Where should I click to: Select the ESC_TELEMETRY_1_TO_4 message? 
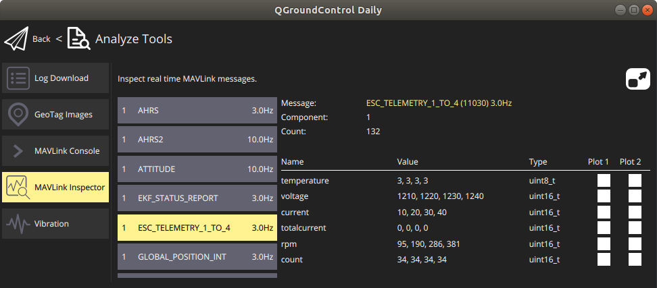(x=197, y=228)
